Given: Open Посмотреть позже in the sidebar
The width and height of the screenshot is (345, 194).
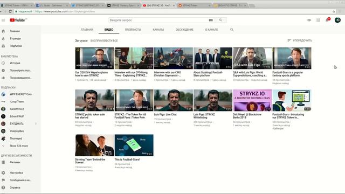Looking at the screenshot, I should click(x=20, y=71).
